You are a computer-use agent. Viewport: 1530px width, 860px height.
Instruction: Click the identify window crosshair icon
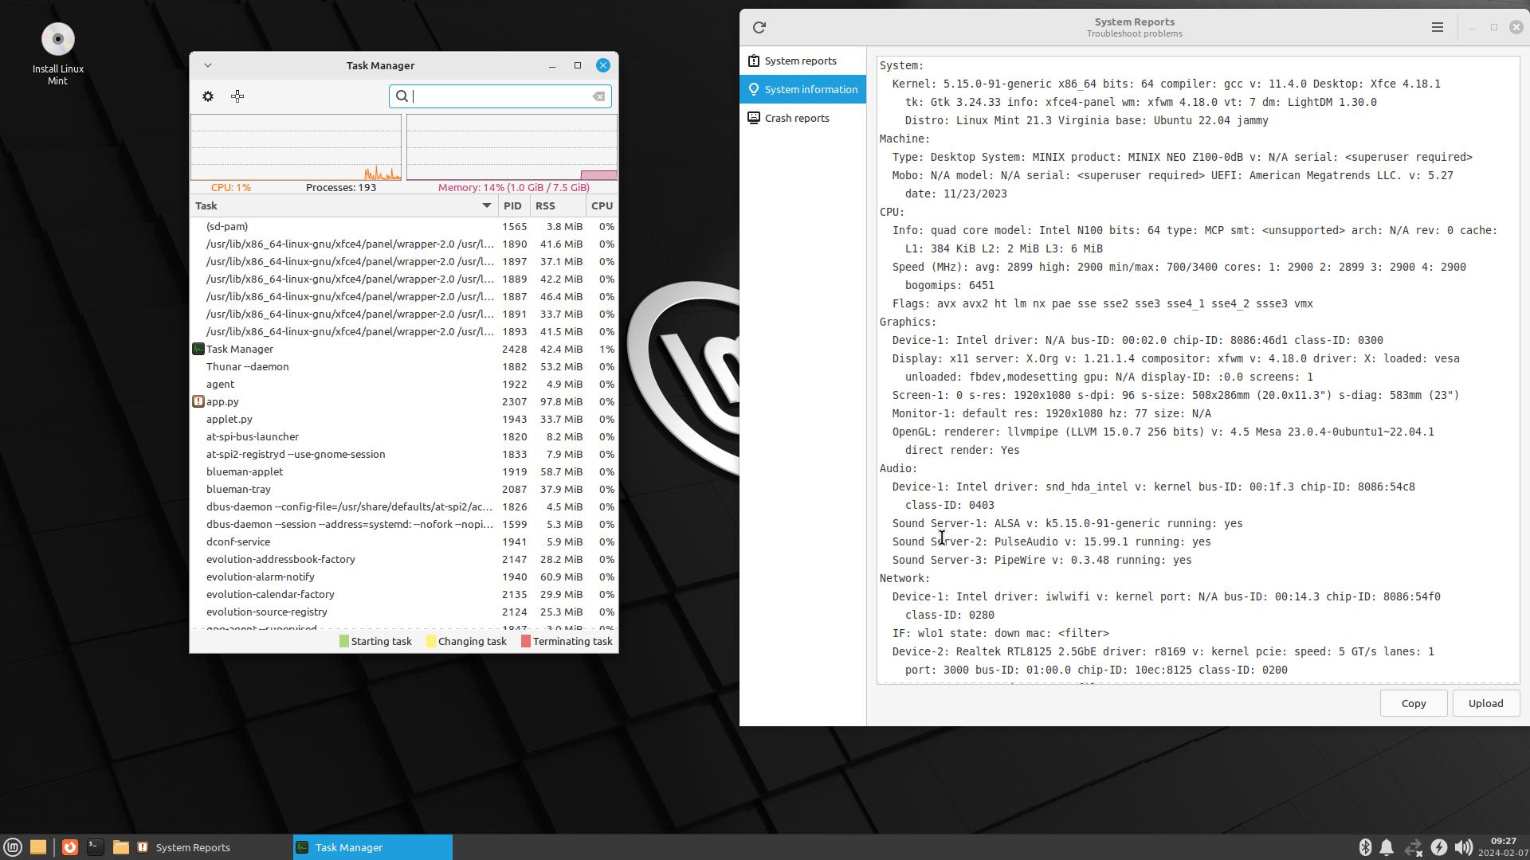(x=237, y=96)
